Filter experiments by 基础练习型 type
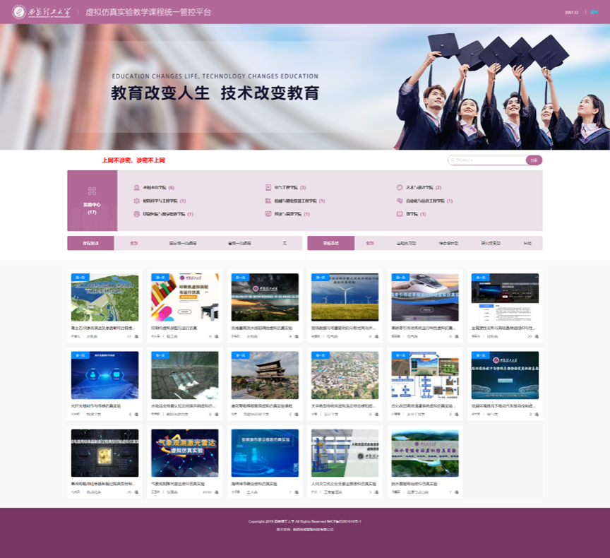 406,243
